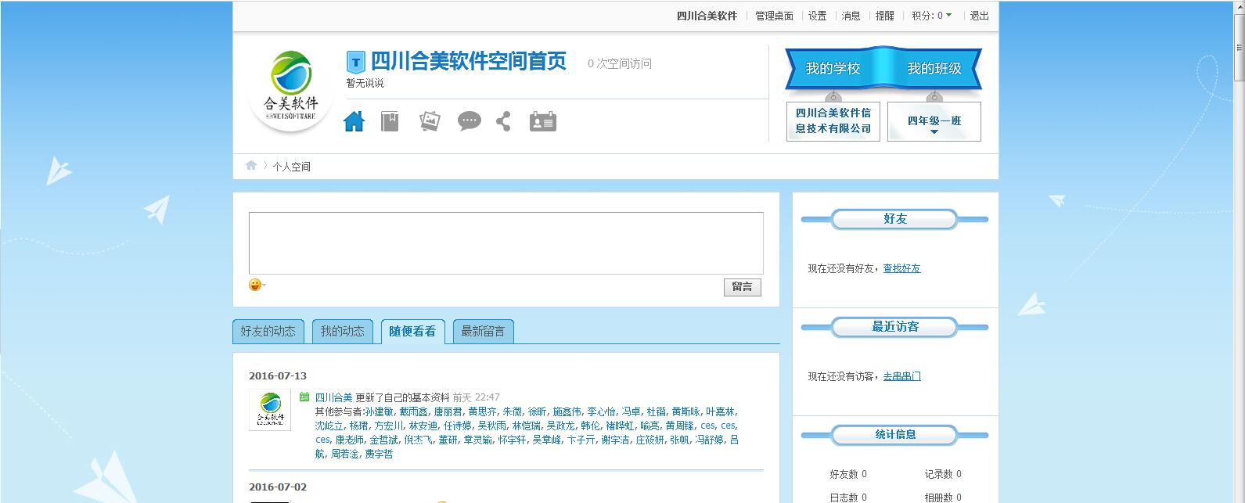Open participant 周若淦's profile
1245x503 pixels.
pos(344,454)
